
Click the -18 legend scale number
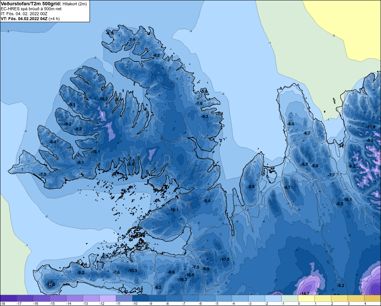pyautogui.click(x=3, y=304)
